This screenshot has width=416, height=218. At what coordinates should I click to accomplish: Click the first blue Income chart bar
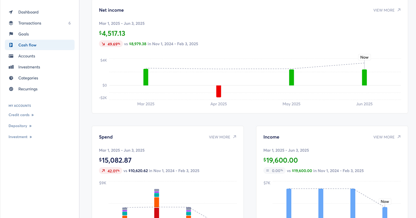(289, 203)
